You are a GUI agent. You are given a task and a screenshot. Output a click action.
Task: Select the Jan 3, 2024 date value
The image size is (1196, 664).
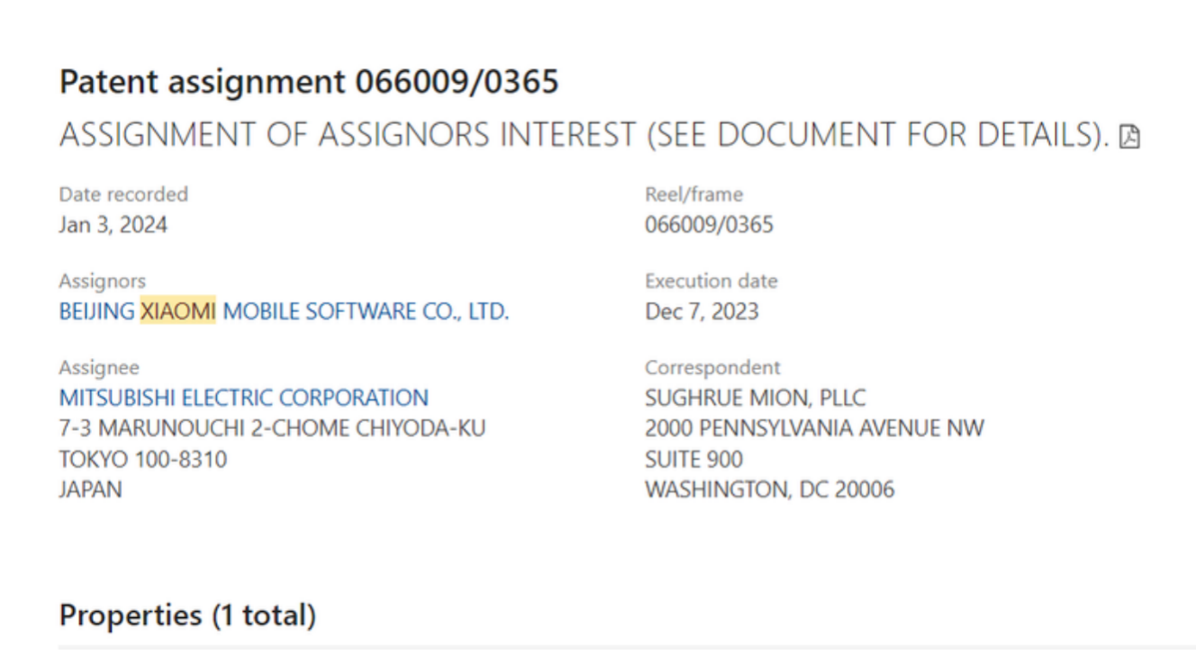click(113, 225)
